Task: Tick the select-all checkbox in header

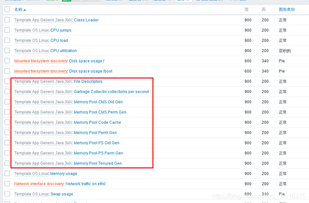Action: tap(7, 9)
